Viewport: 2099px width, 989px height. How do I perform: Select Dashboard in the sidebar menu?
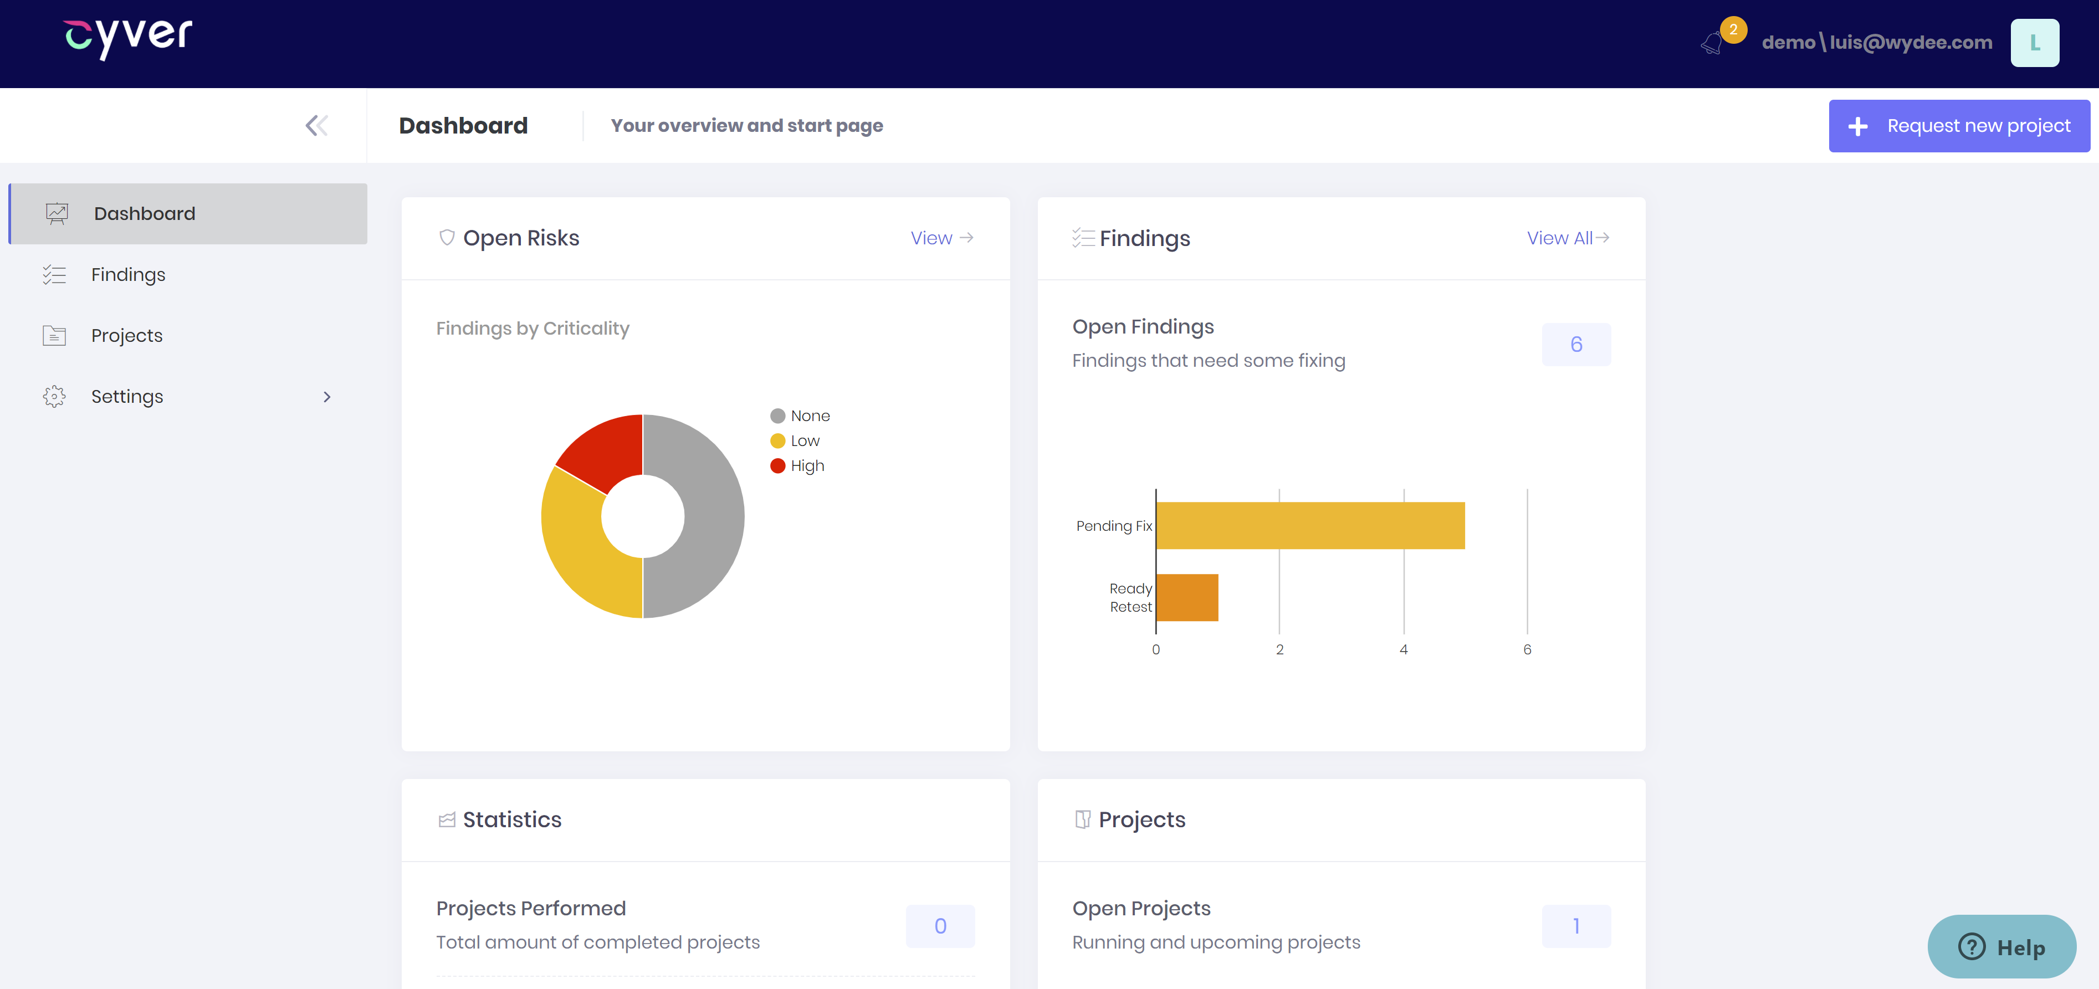144,213
